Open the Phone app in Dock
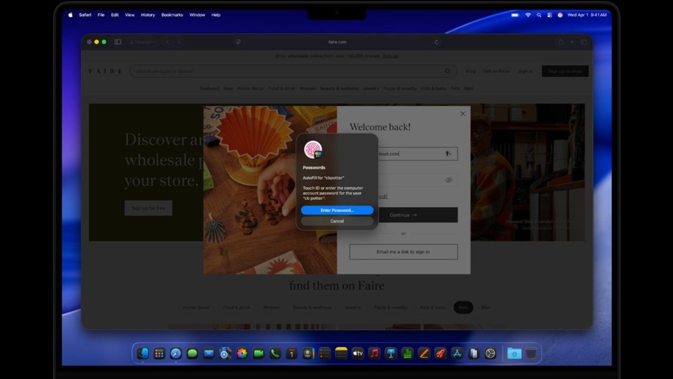Screen dimensions: 673x379 point(275,353)
